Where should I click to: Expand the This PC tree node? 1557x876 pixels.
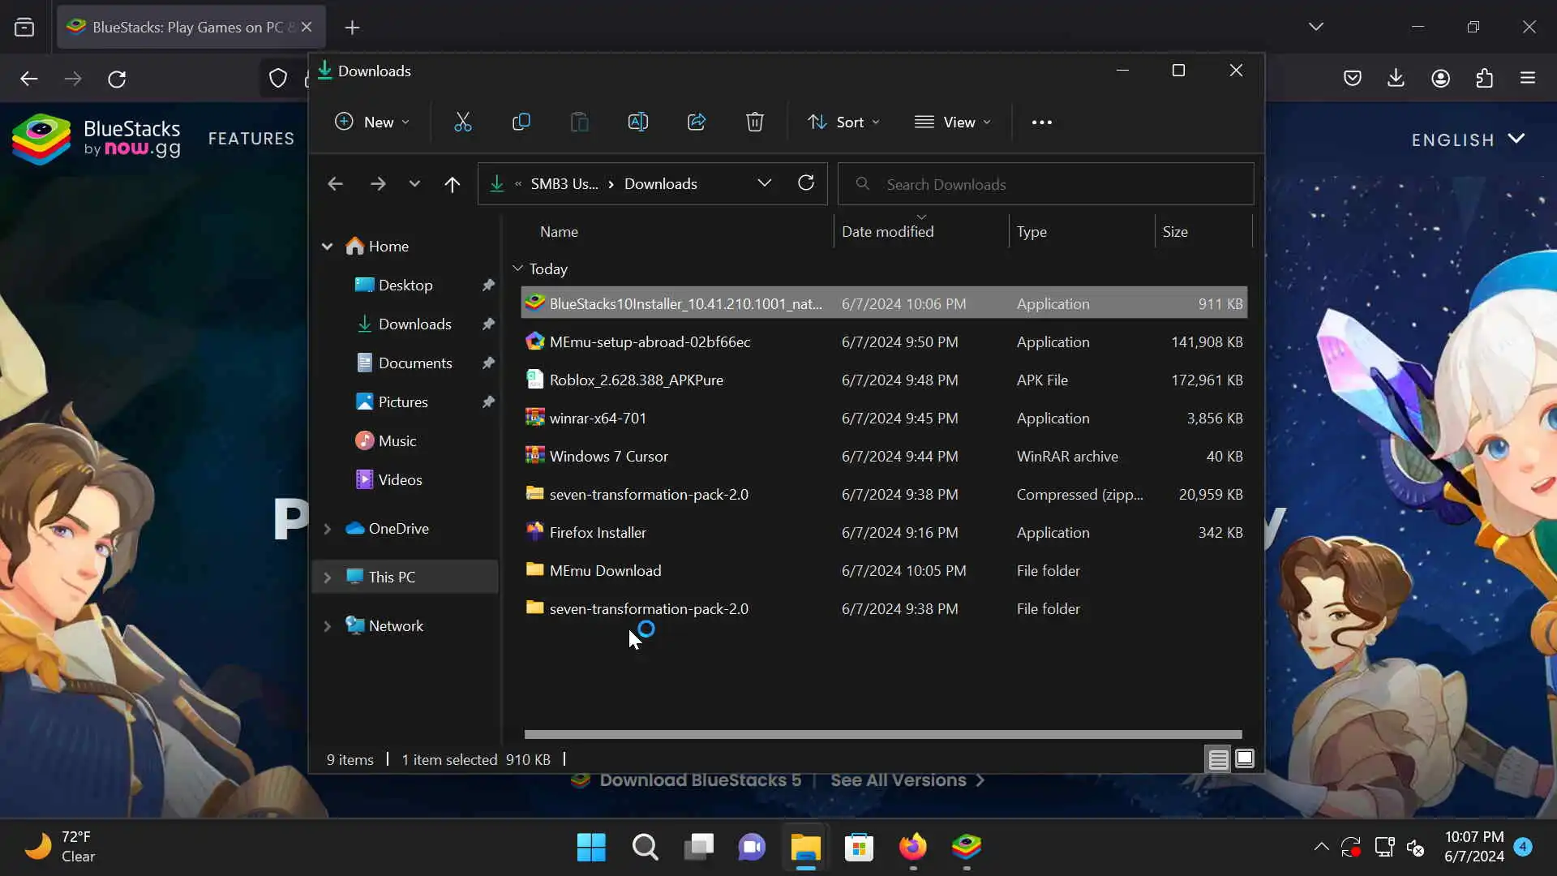click(x=328, y=578)
